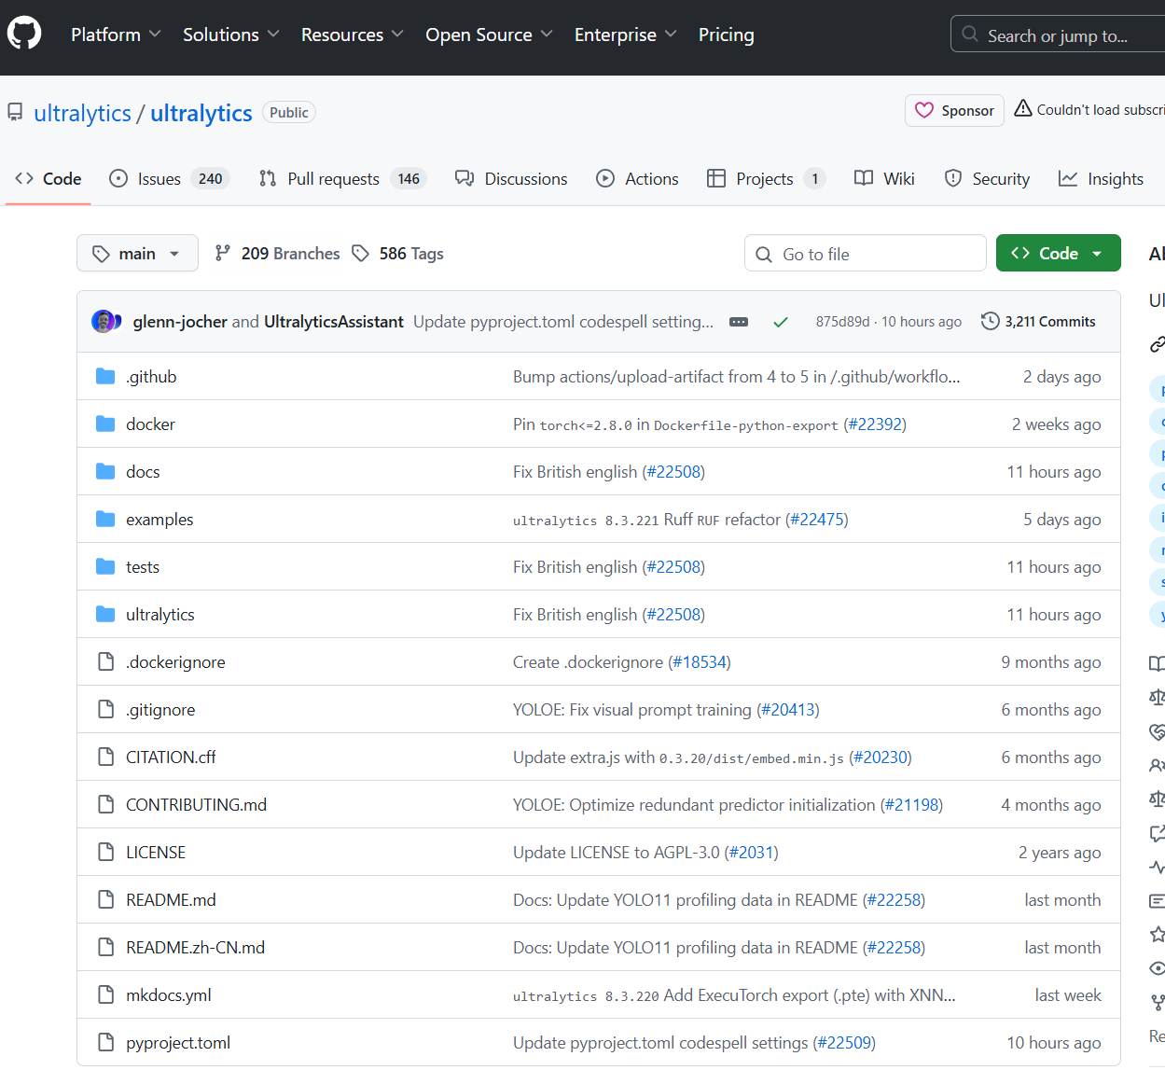Open the main branch selector dropdown
Screen dimensions: 1165x1084
click(137, 253)
